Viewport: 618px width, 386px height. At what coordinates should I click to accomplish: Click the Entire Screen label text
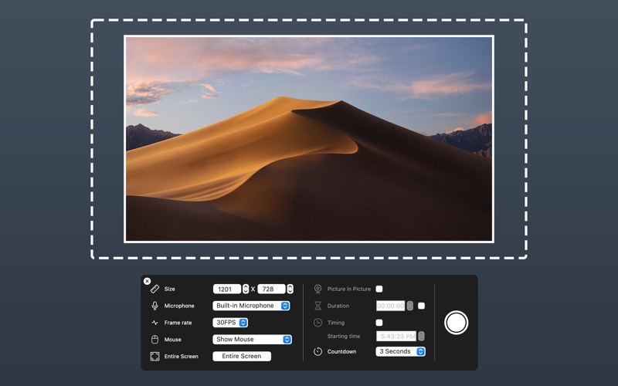tap(182, 357)
